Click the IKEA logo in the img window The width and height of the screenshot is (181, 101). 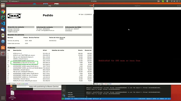pyautogui.click(x=14, y=16)
